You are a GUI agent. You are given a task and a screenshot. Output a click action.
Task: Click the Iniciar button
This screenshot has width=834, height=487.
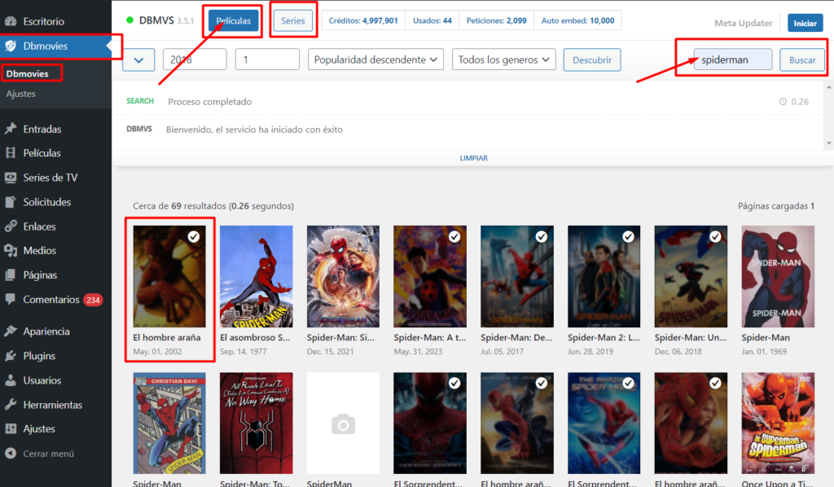(x=805, y=23)
